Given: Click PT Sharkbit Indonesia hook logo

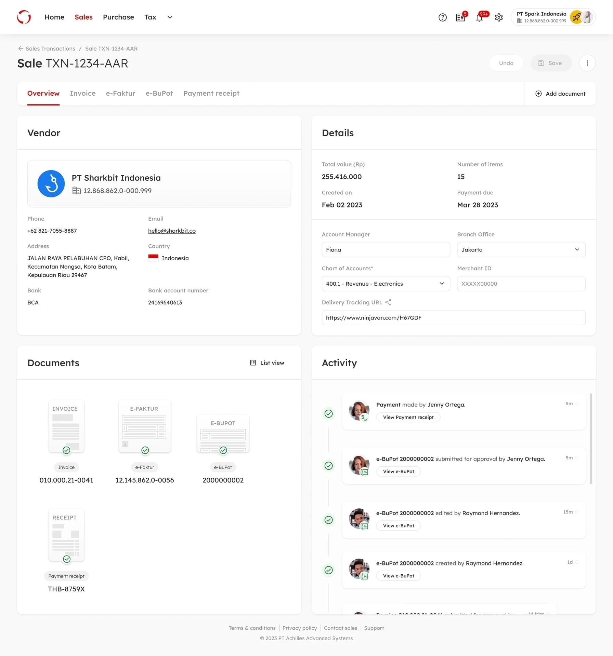Looking at the screenshot, I should 51,184.
